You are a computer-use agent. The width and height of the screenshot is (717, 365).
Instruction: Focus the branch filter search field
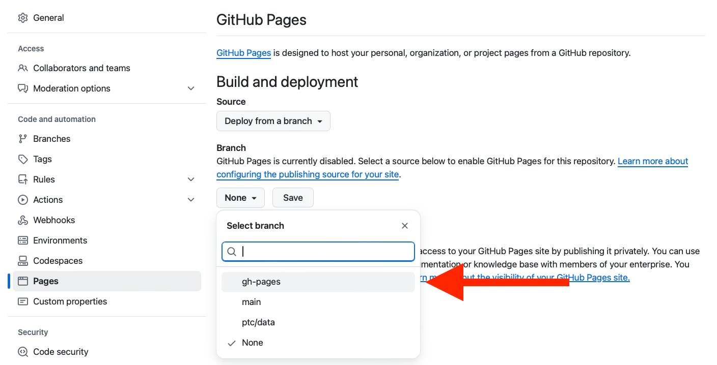point(318,252)
